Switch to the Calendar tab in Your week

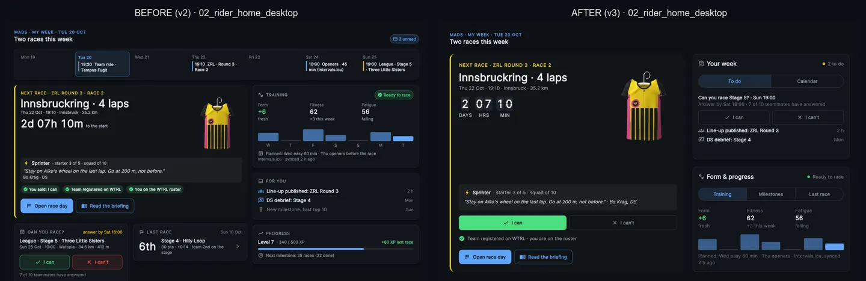pos(807,81)
